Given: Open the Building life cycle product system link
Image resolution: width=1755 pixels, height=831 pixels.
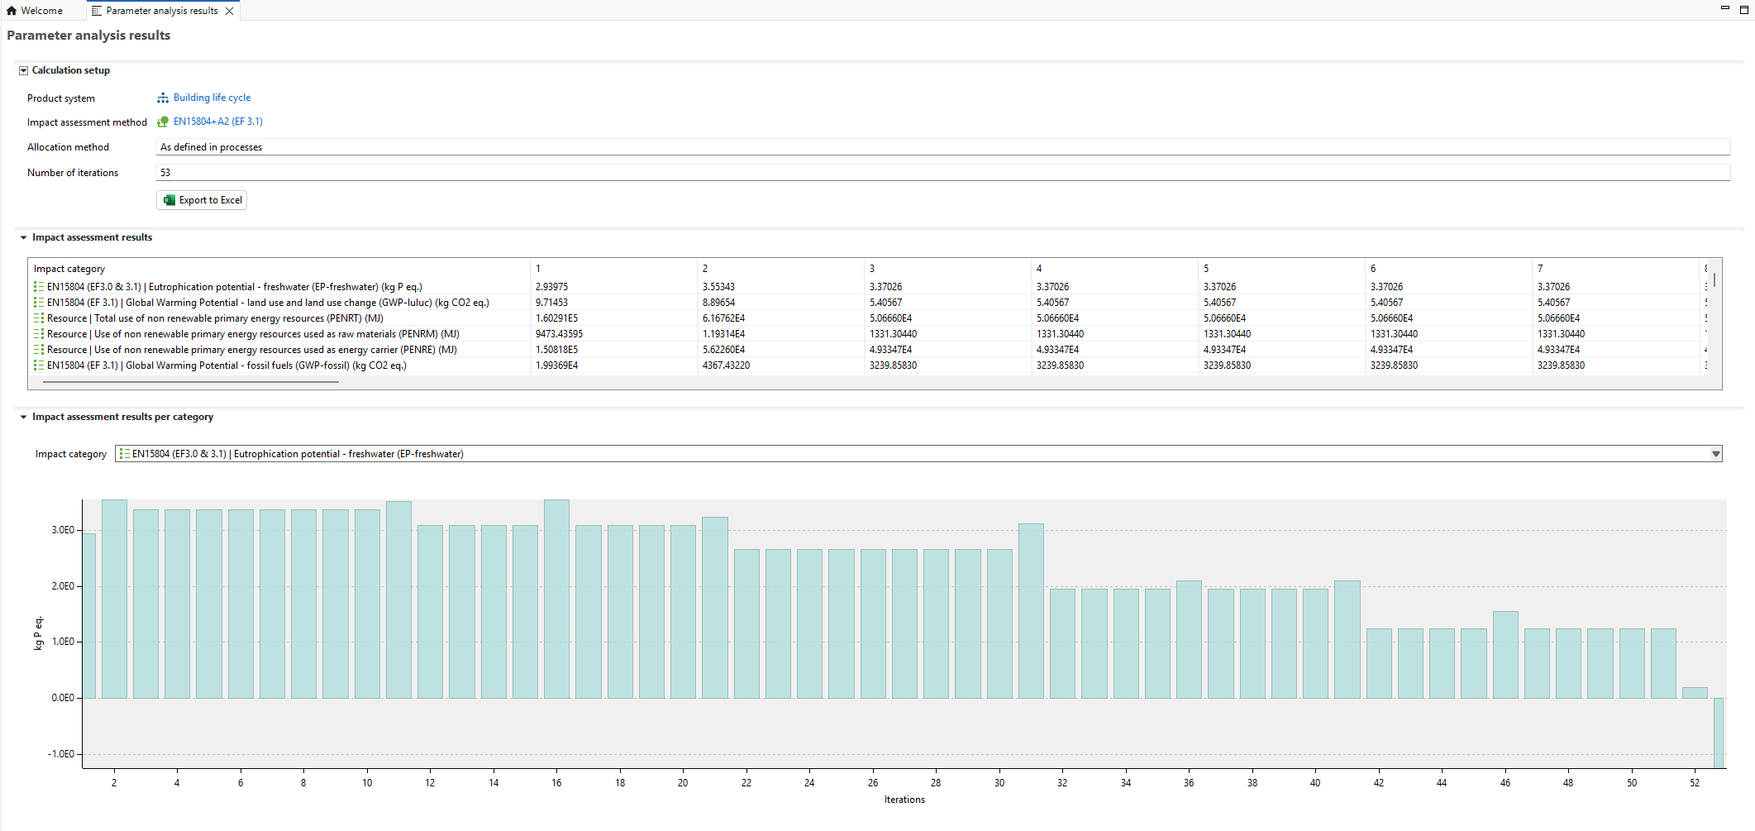Looking at the screenshot, I should 212,98.
